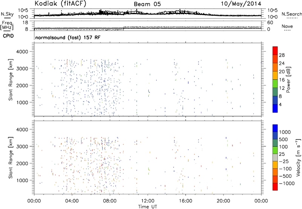Click the Nave legend label
This screenshot has width=302, height=209.
pyautogui.click(x=287, y=26)
